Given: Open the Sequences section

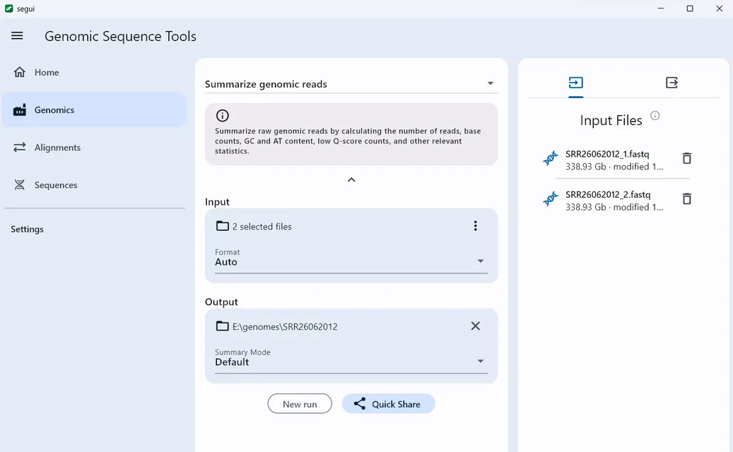Looking at the screenshot, I should pos(94,185).
